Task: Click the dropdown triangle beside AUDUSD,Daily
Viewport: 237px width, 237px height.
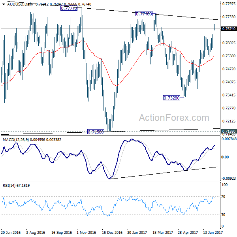Action: tap(4, 4)
